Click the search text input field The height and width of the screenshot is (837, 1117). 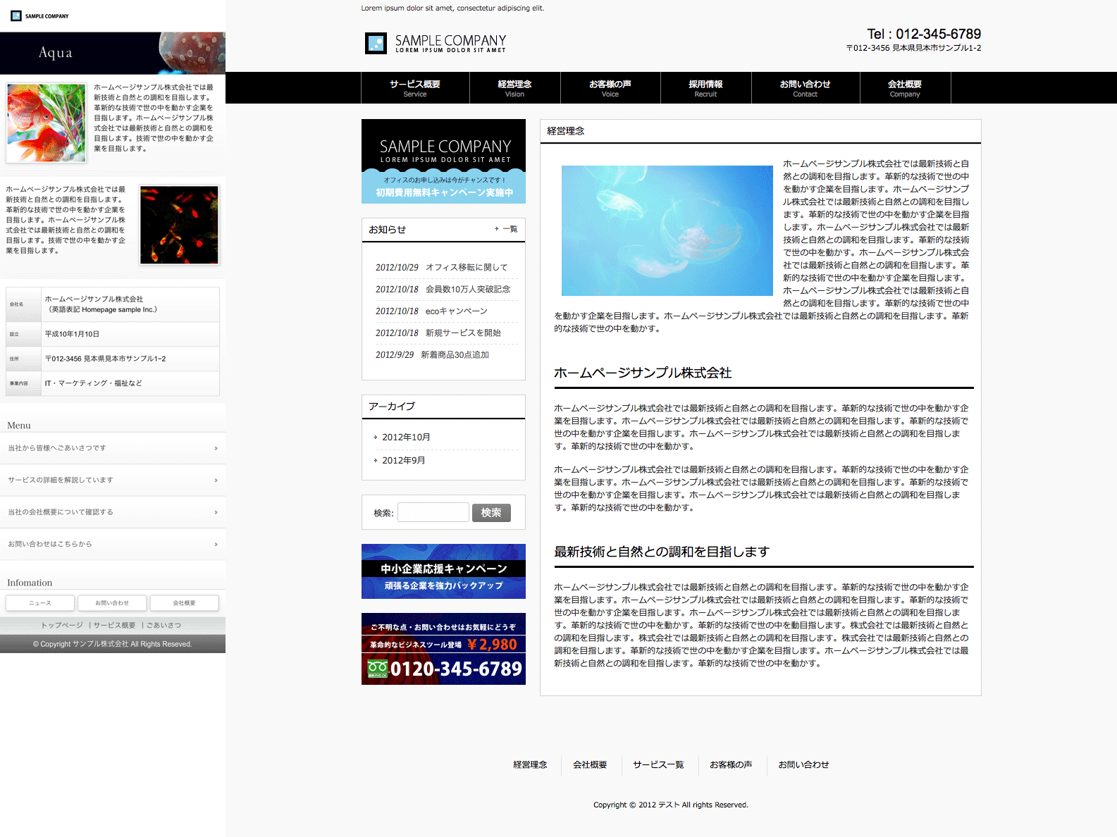tap(433, 512)
